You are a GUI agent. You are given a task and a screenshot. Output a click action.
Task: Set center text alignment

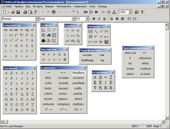point(117,19)
